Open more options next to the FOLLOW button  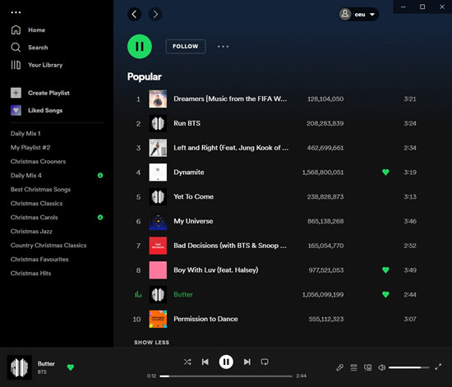223,46
